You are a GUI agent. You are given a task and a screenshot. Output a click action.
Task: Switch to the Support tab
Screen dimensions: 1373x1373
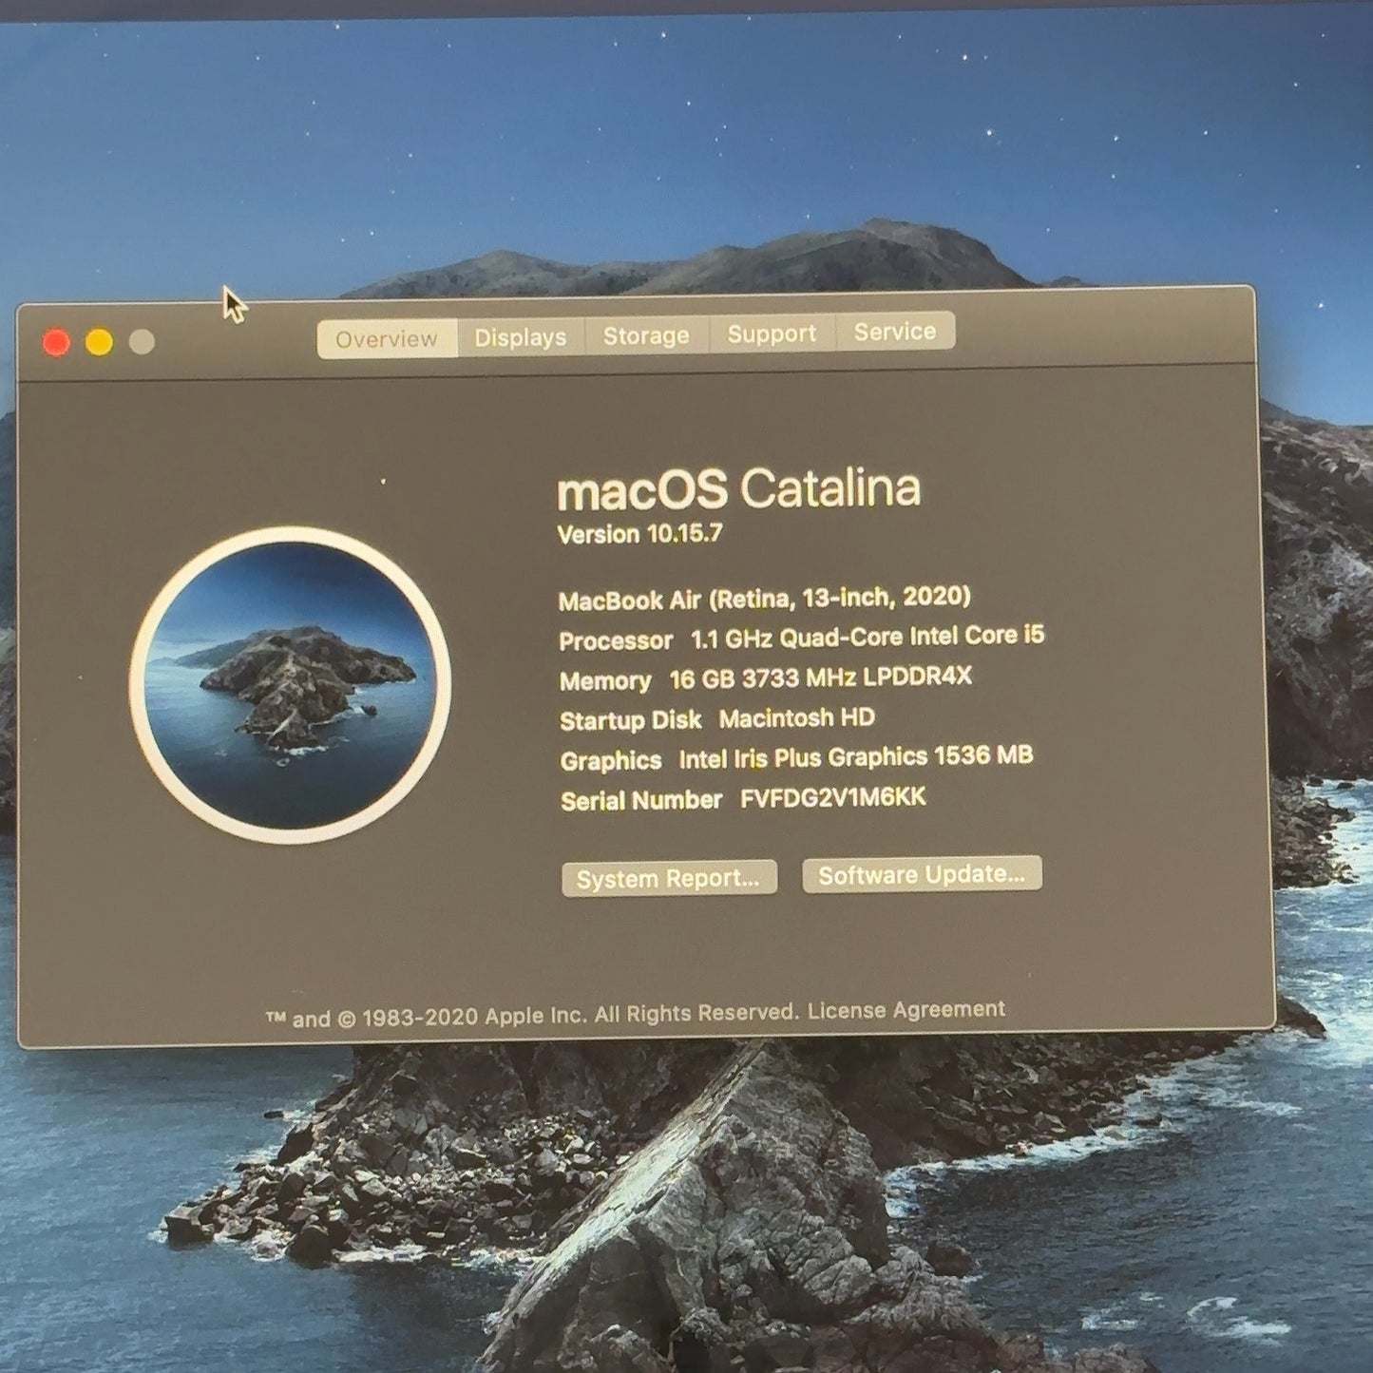pyautogui.click(x=772, y=334)
